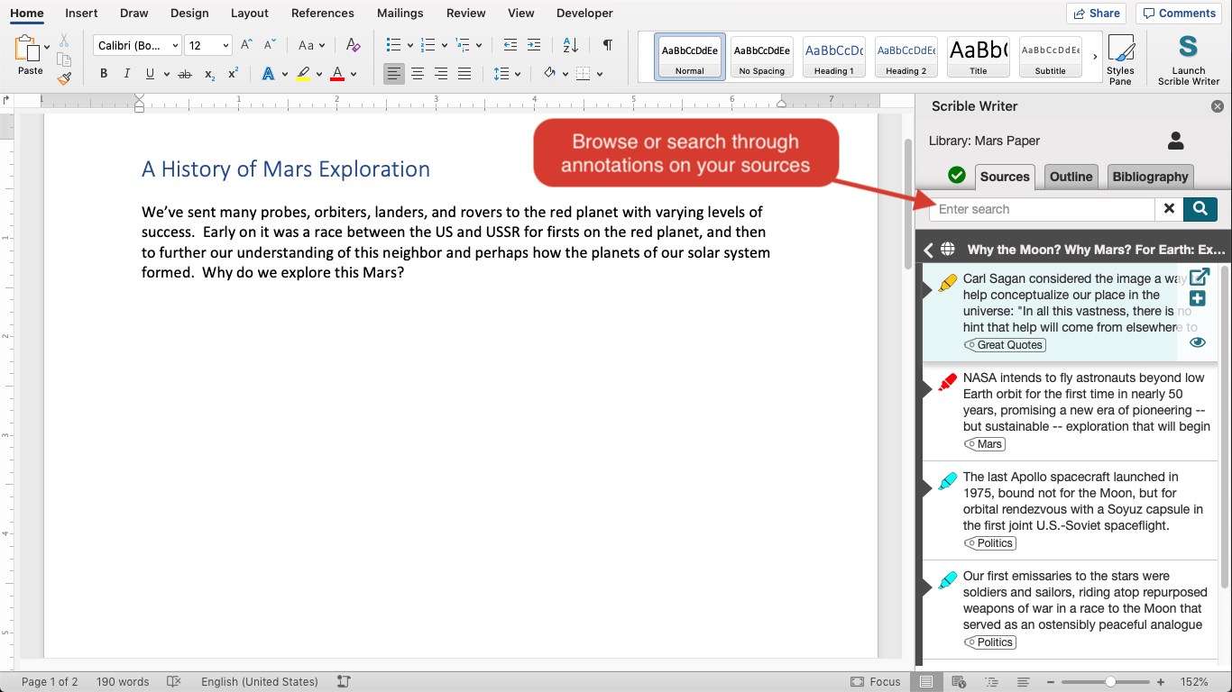Toggle bold formatting
This screenshot has height=692, width=1232.
[x=104, y=74]
